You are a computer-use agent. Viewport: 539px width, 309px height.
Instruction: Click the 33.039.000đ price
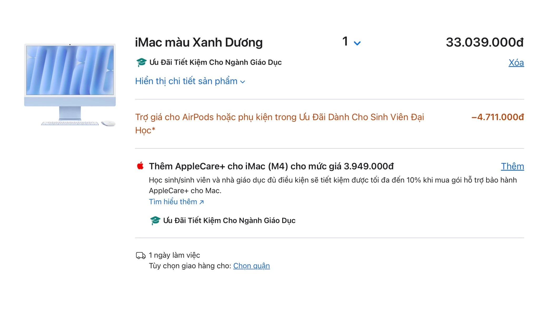(x=485, y=42)
